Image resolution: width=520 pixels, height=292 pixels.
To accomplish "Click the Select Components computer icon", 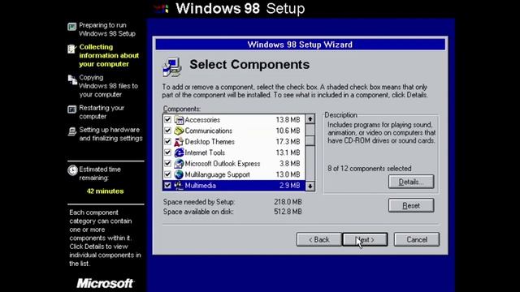I will pos(172,67).
